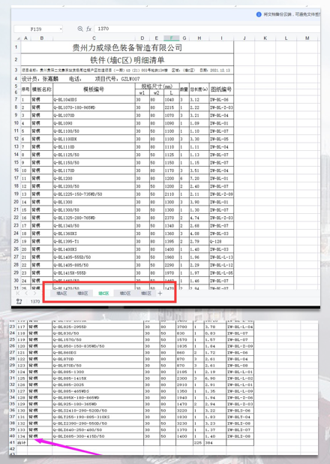Select column F header

[x=172, y=38]
